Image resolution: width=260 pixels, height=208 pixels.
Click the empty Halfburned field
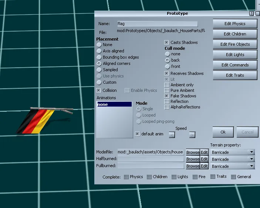point(151,159)
